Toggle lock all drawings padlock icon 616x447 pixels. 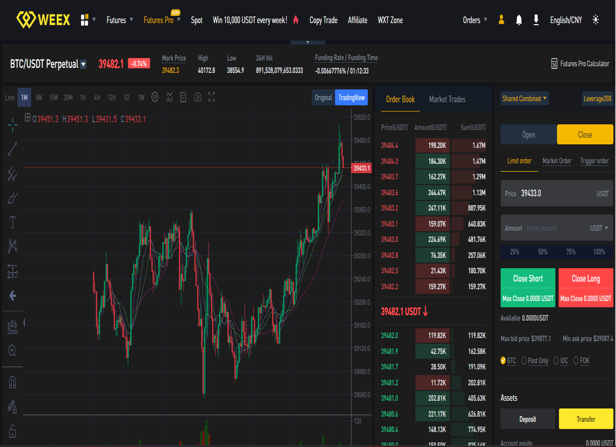click(x=13, y=431)
